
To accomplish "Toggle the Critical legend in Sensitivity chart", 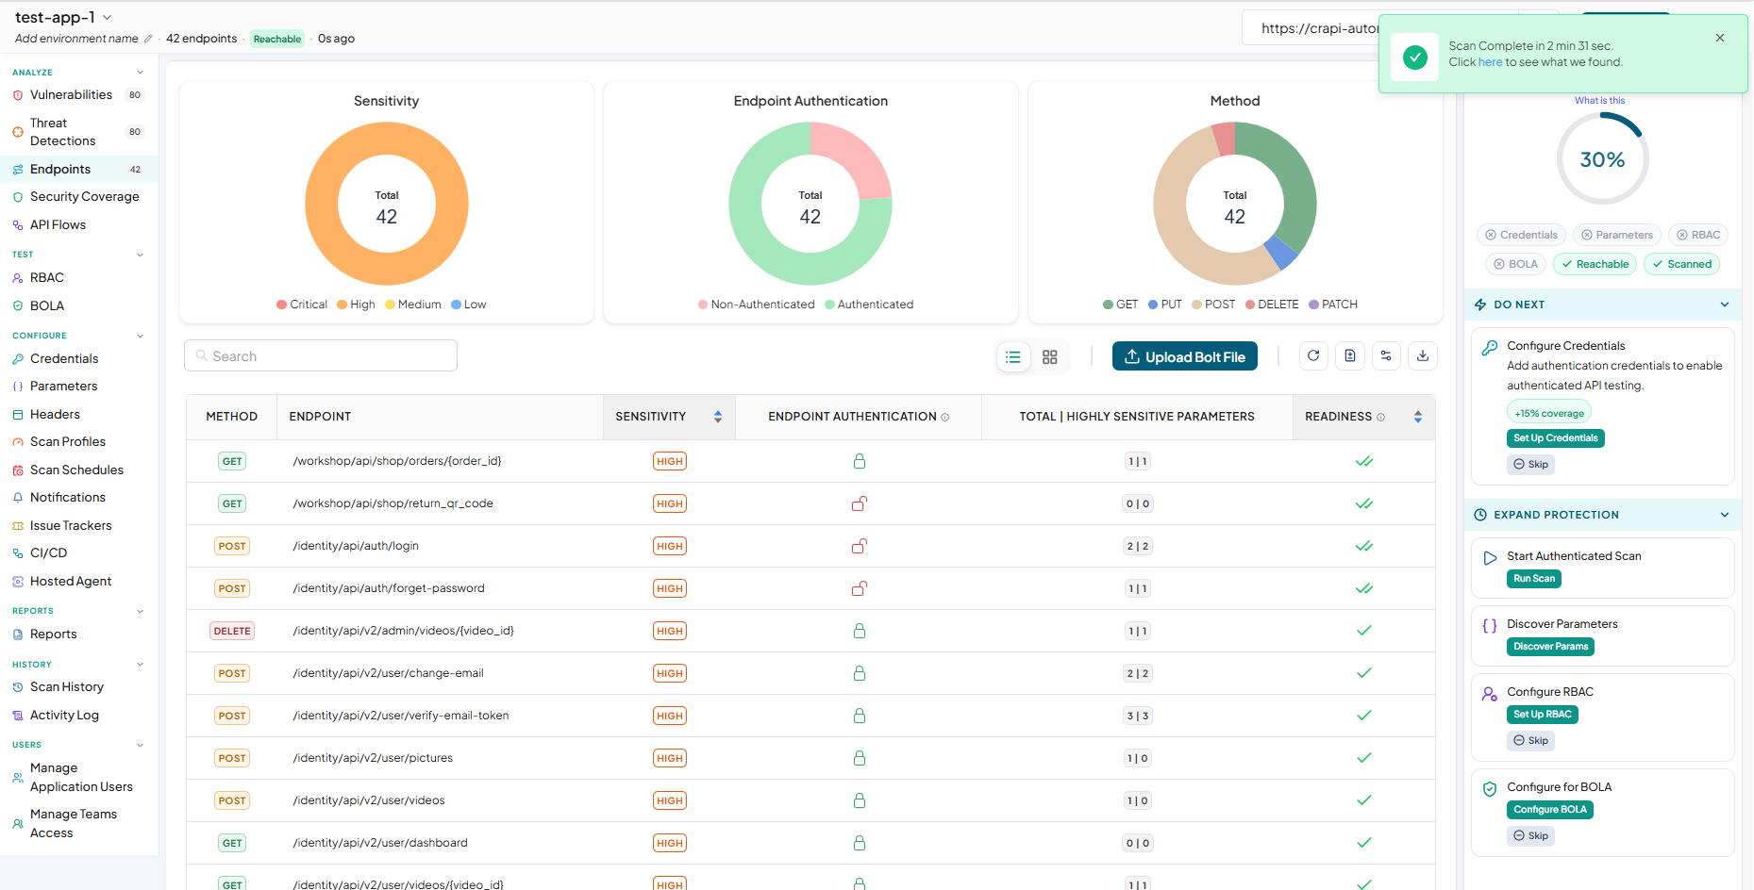I will click(x=302, y=305).
